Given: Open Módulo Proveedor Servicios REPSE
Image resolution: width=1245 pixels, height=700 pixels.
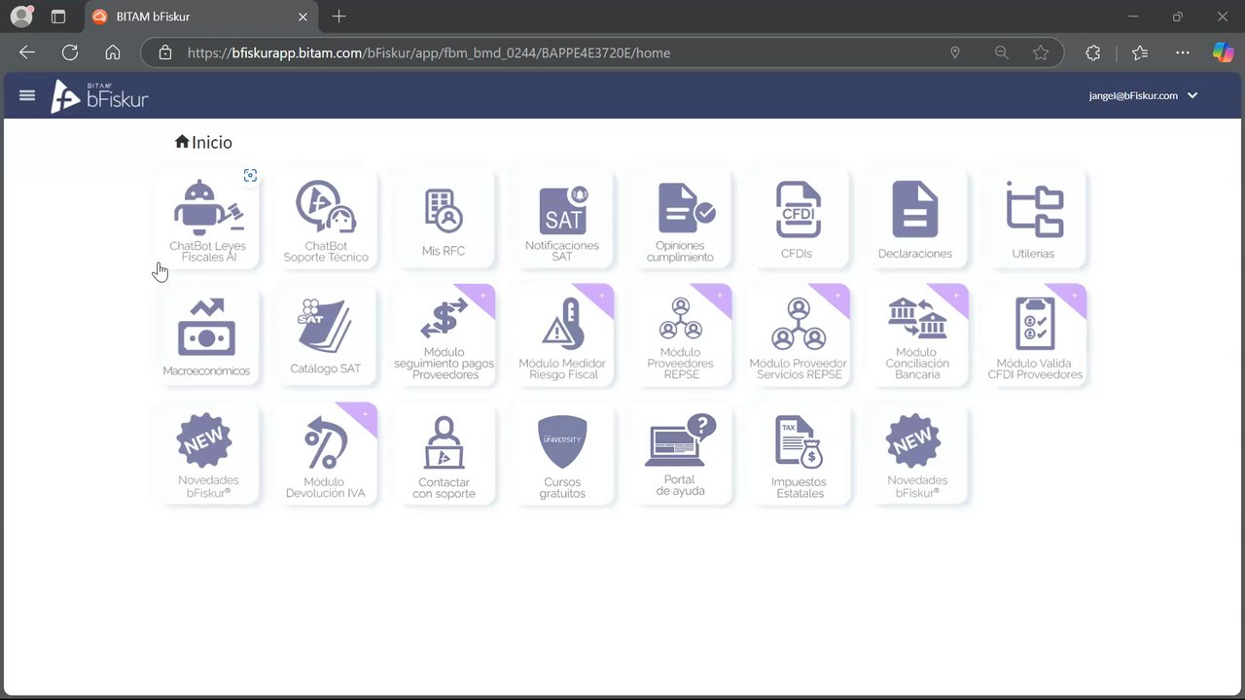Looking at the screenshot, I should tap(799, 335).
